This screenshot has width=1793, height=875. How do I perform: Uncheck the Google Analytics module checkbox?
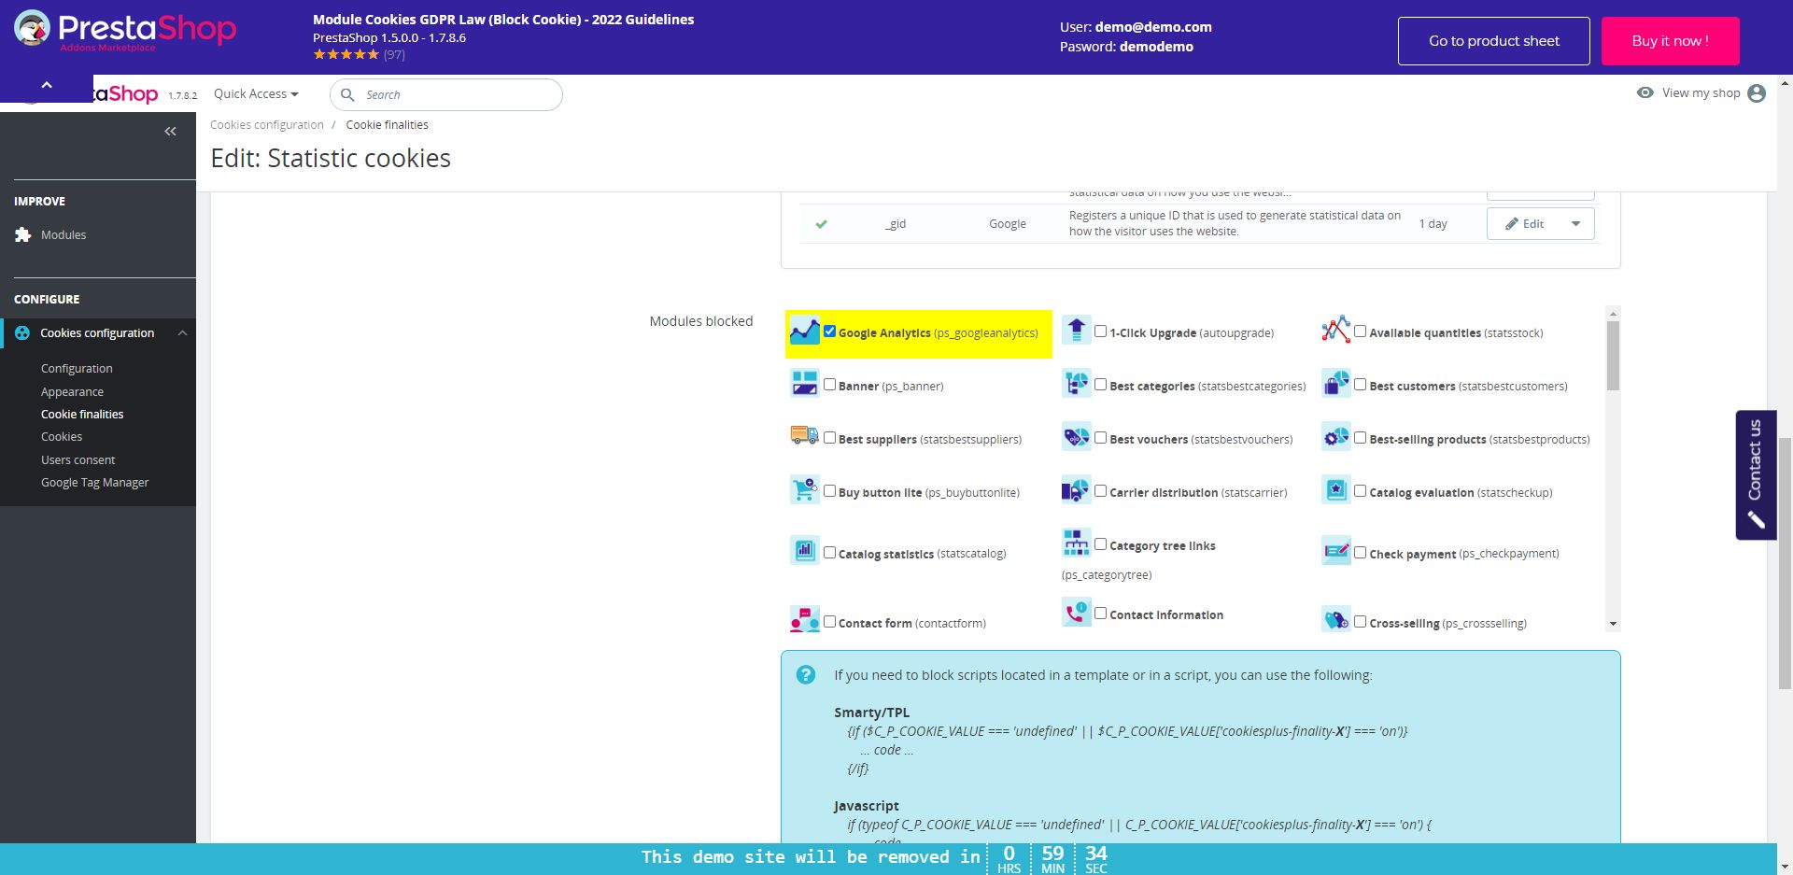(x=829, y=332)
